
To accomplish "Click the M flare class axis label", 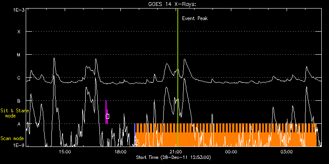I will [x=19, y=55].
